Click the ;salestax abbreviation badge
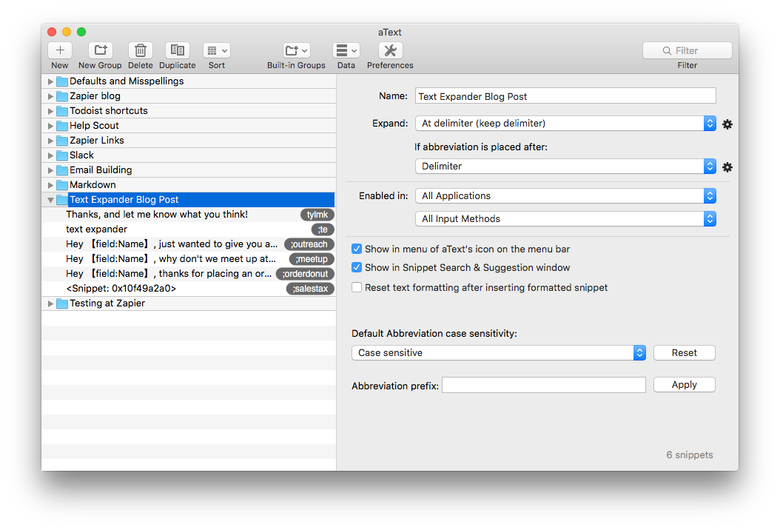The height and width of the screenshot is (530, 780). pos(310,289)
